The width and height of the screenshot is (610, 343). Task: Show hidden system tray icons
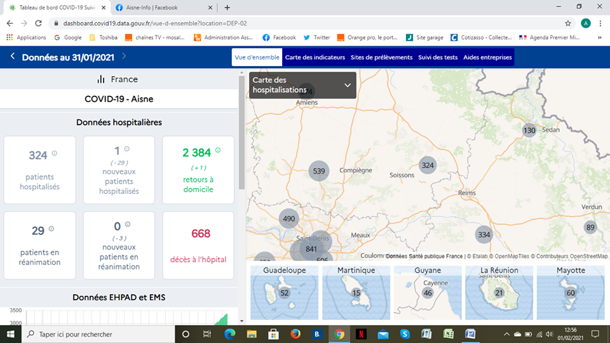point(507,334)
